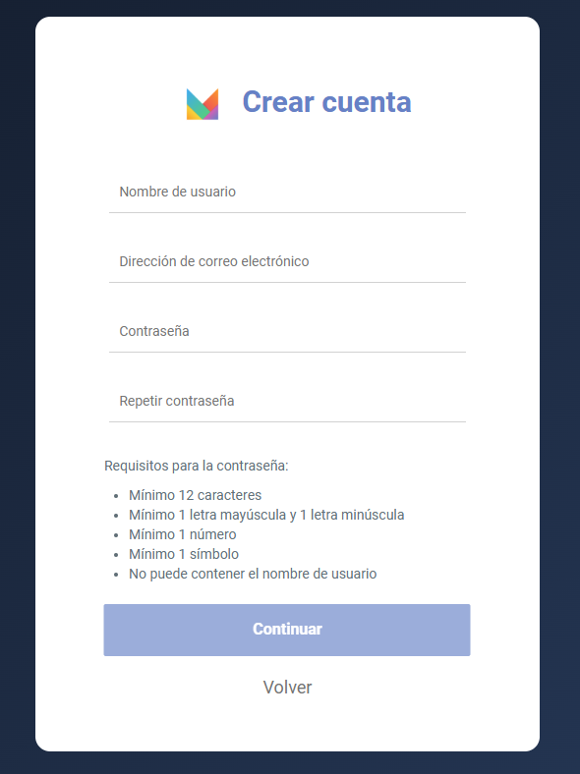Click the bullet beside 'Mínimo 12 caracteres'
Screen dimensions: 580x774
coord(116,496)
